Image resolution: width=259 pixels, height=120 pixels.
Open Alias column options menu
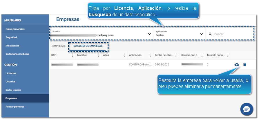124,55
